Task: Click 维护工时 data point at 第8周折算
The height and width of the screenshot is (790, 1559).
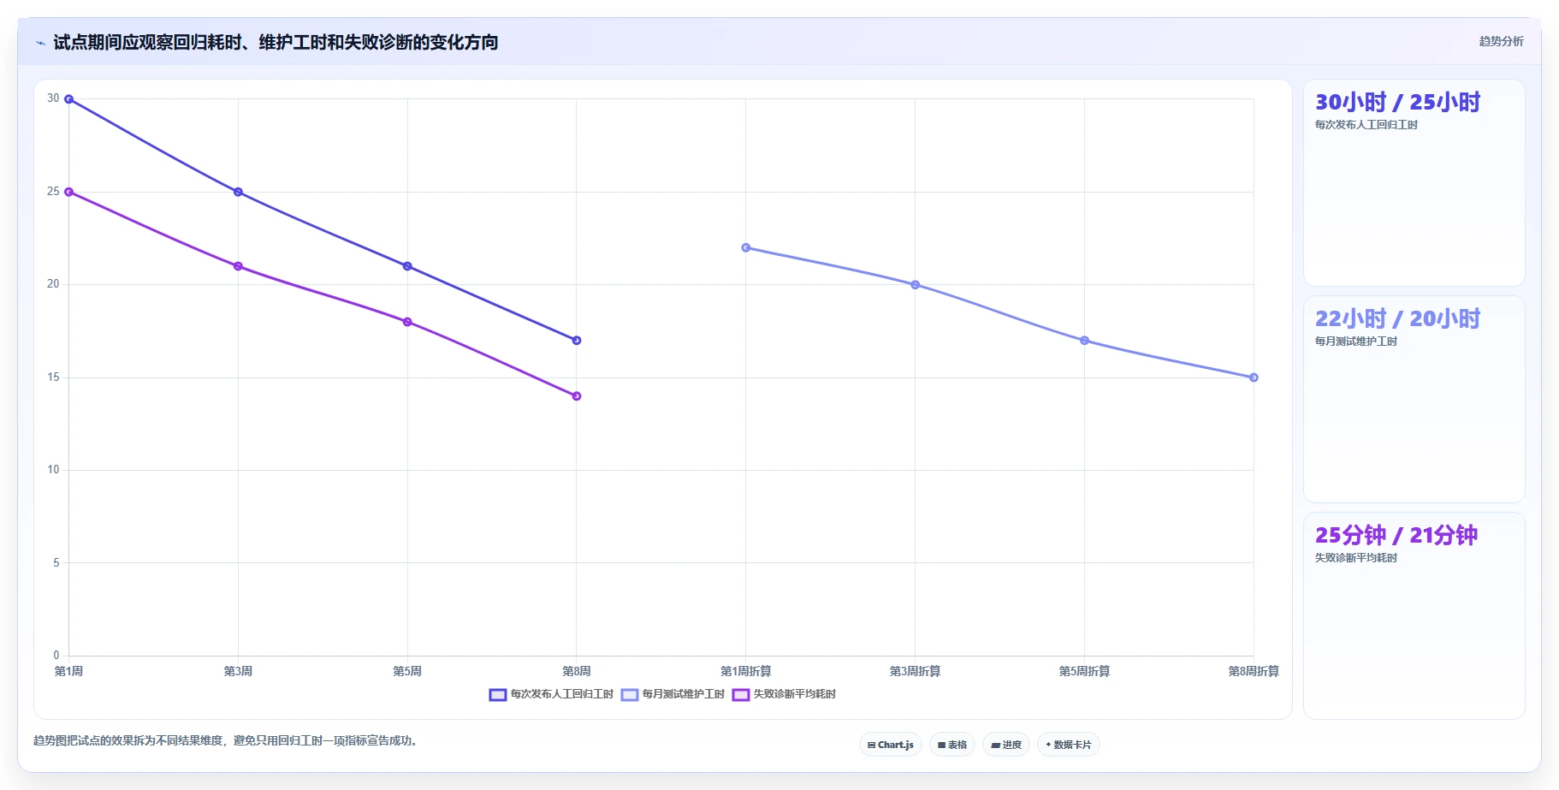Action: 1254,377
